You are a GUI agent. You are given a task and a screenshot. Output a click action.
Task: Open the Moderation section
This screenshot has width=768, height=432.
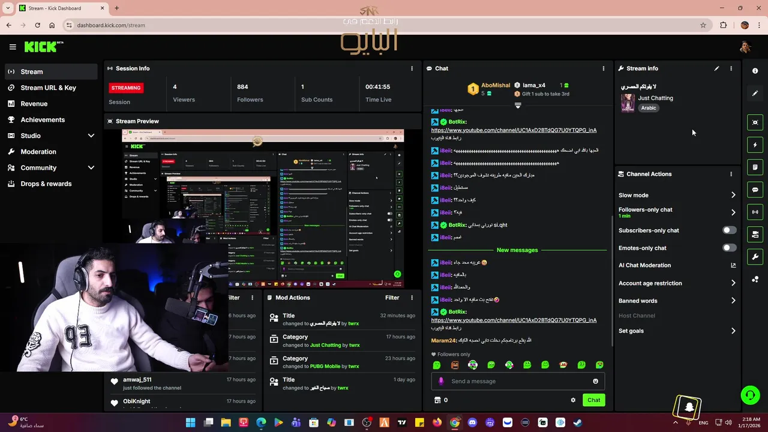tap(50, 152)
